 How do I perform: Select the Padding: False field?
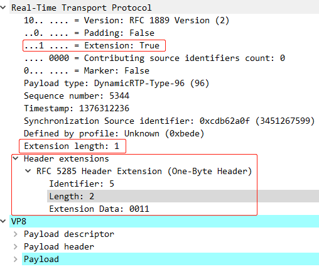89,33
